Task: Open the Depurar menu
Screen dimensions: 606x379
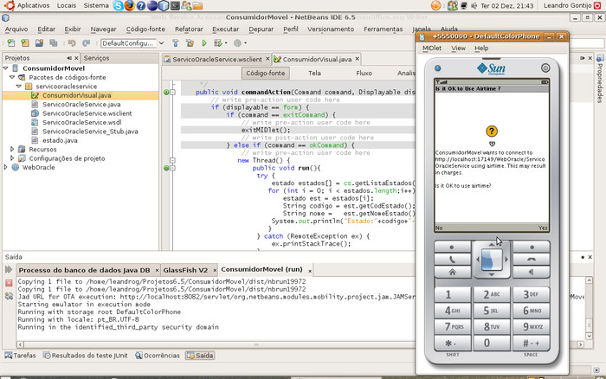Action: pos(261,29)
